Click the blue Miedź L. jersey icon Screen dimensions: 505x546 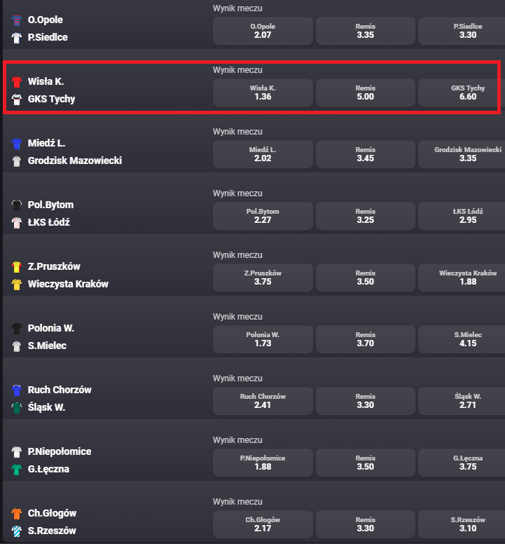click(16, 144)
